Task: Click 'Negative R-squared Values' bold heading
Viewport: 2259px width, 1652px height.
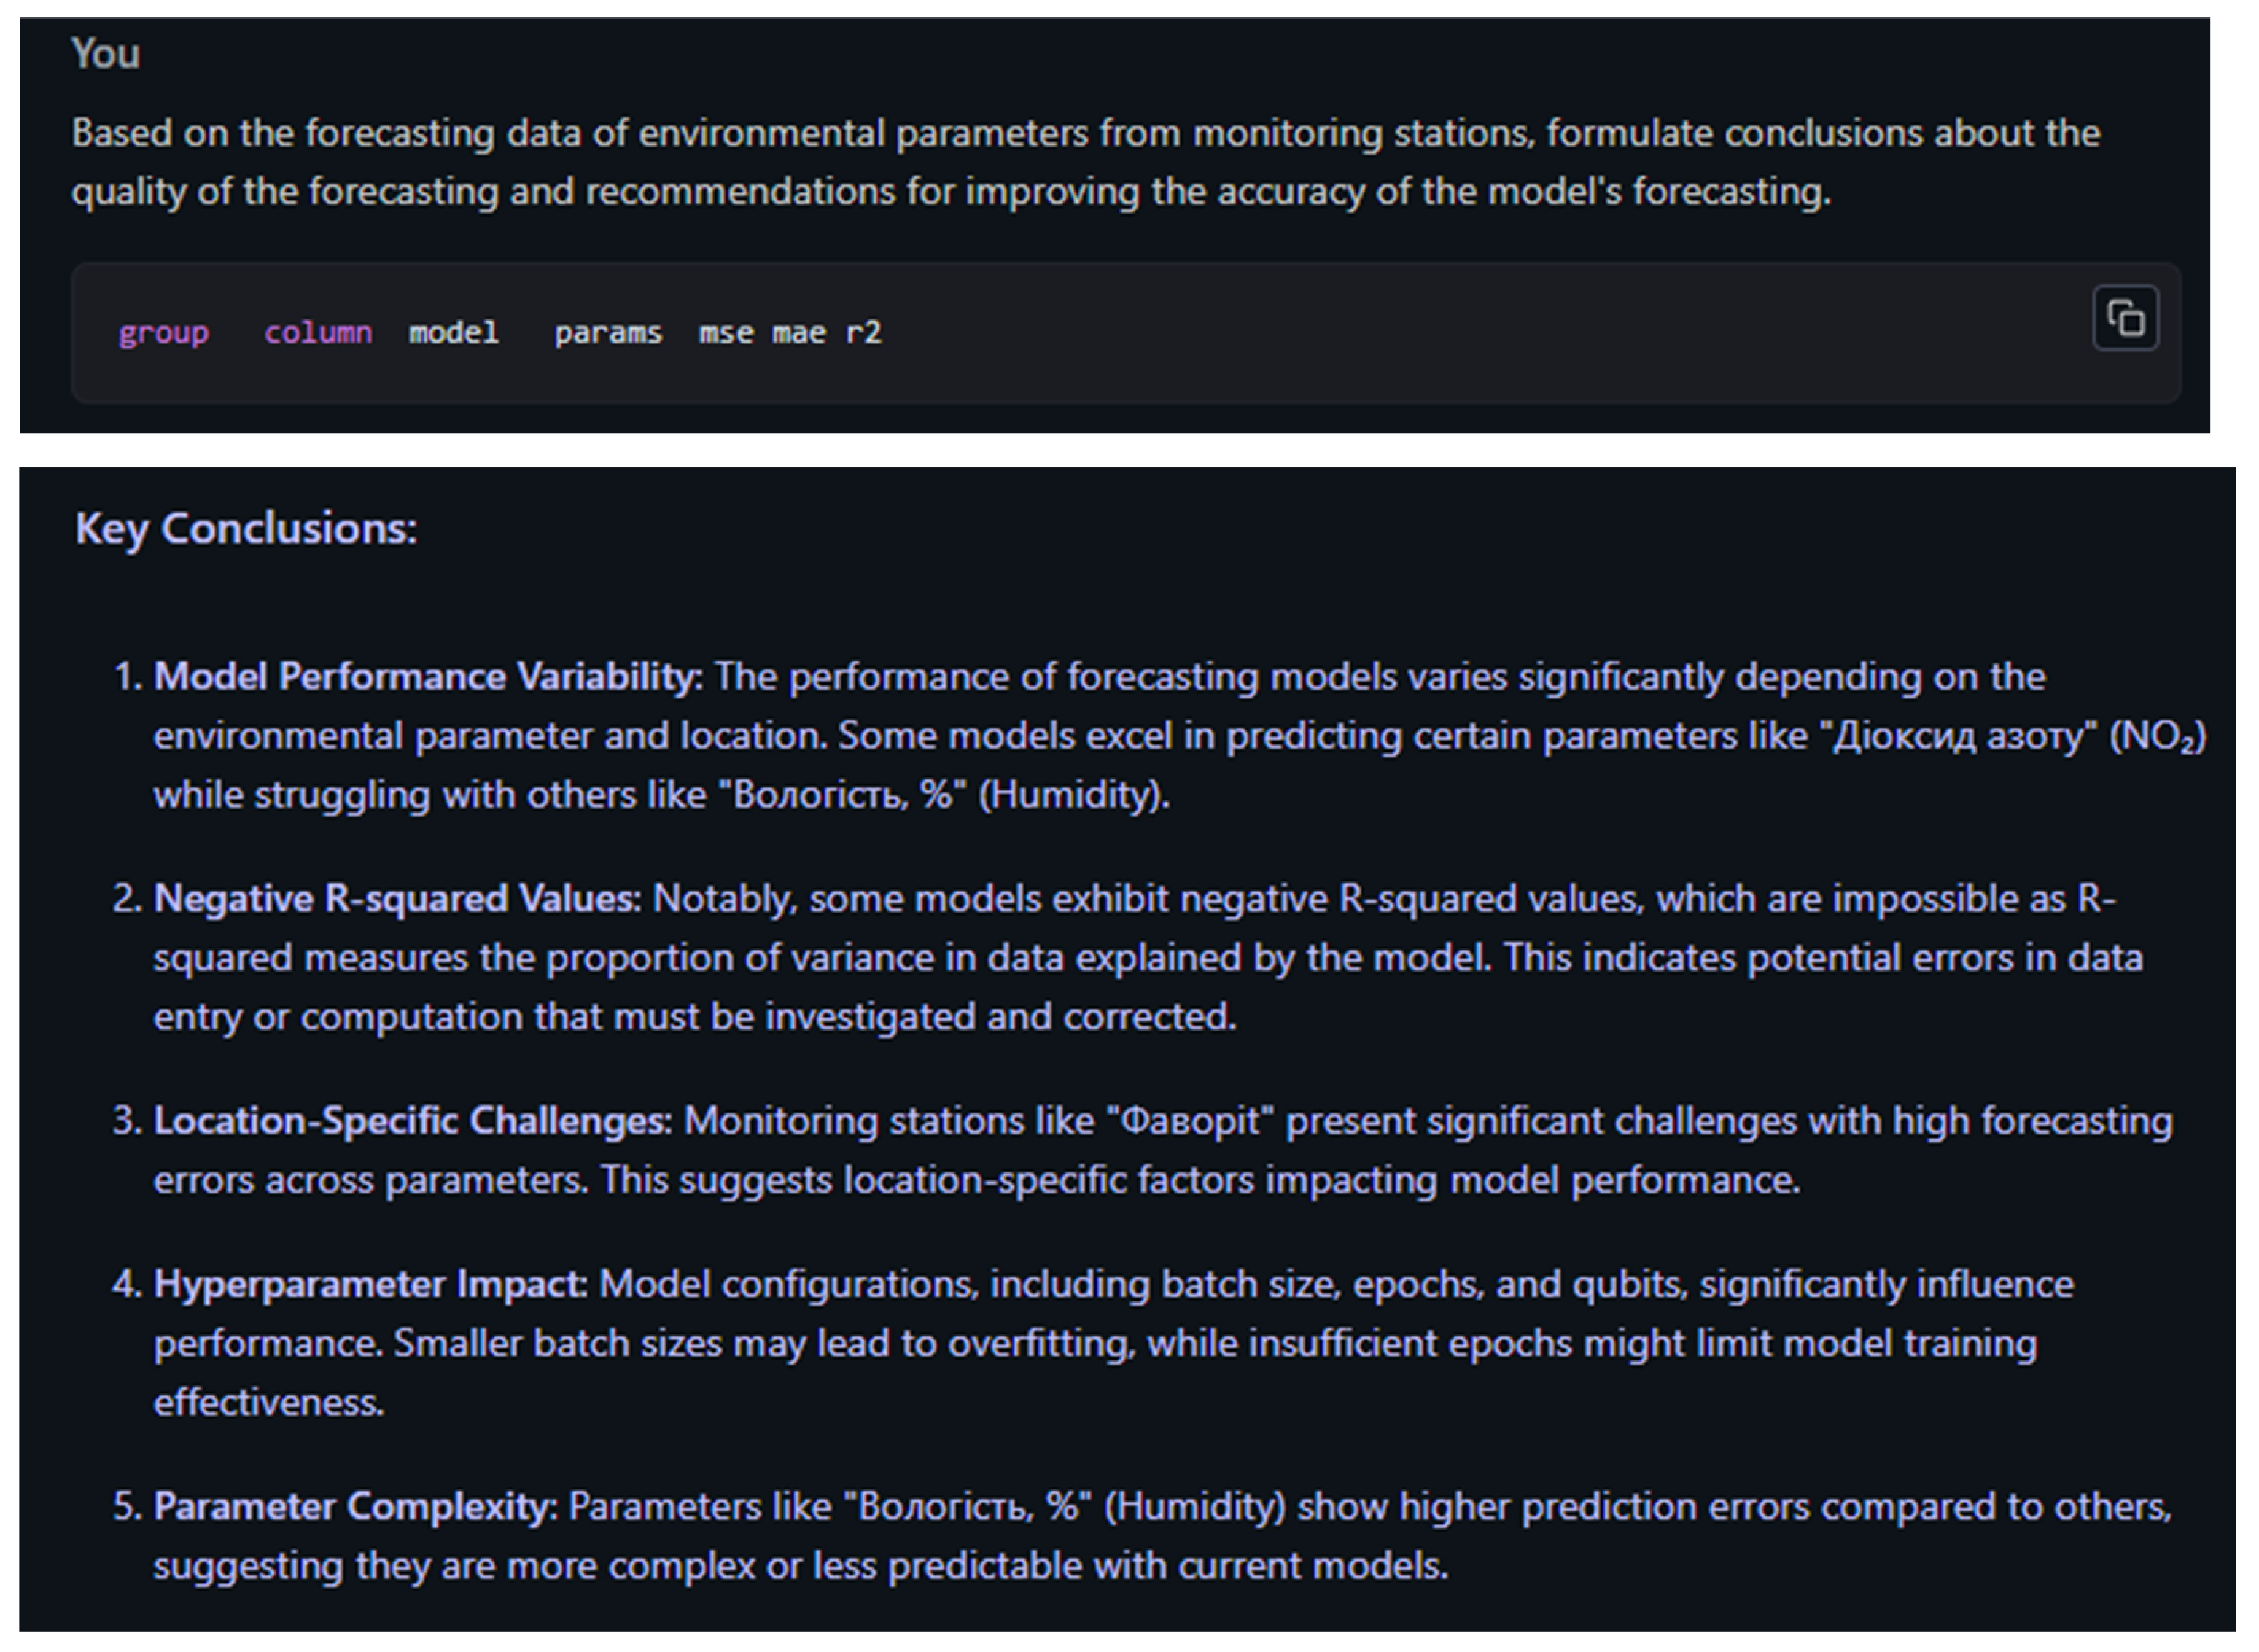Action: click(396, 899)
